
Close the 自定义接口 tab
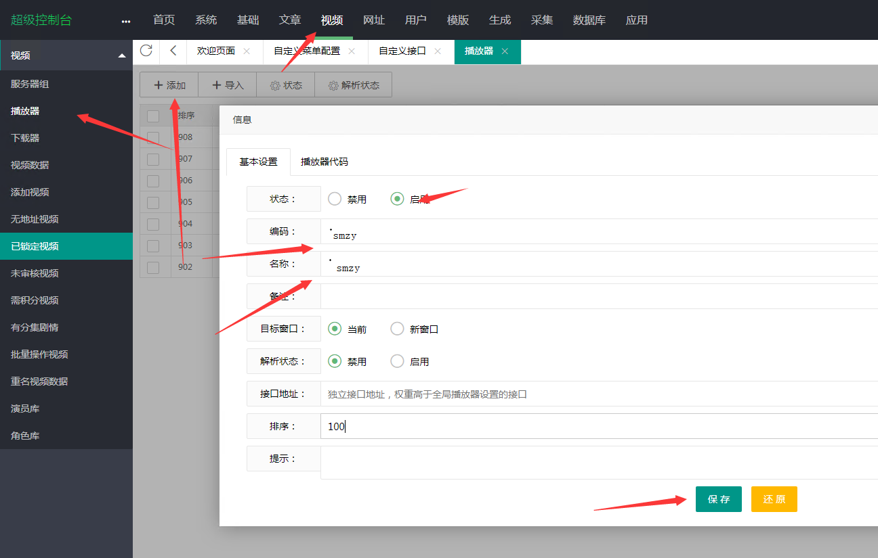click(438, 51)
